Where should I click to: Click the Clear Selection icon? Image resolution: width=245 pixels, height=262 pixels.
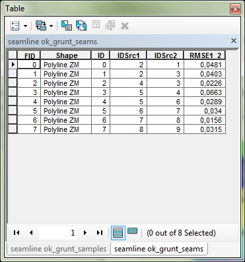point(96,25)
